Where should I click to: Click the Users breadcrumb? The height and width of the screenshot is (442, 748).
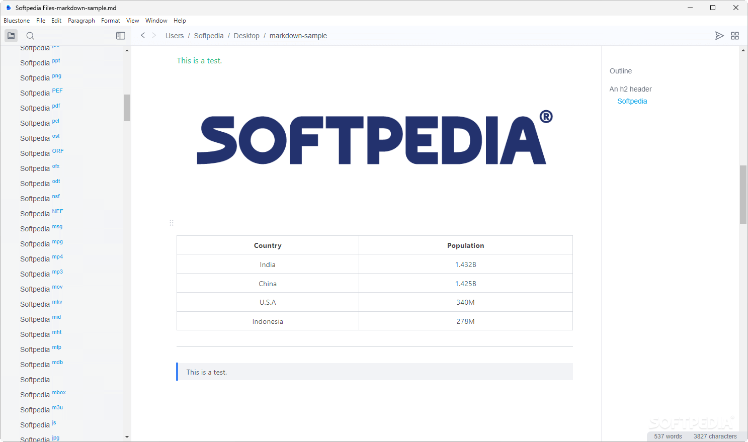click(175, 36)
